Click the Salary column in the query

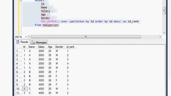[46, 11]
